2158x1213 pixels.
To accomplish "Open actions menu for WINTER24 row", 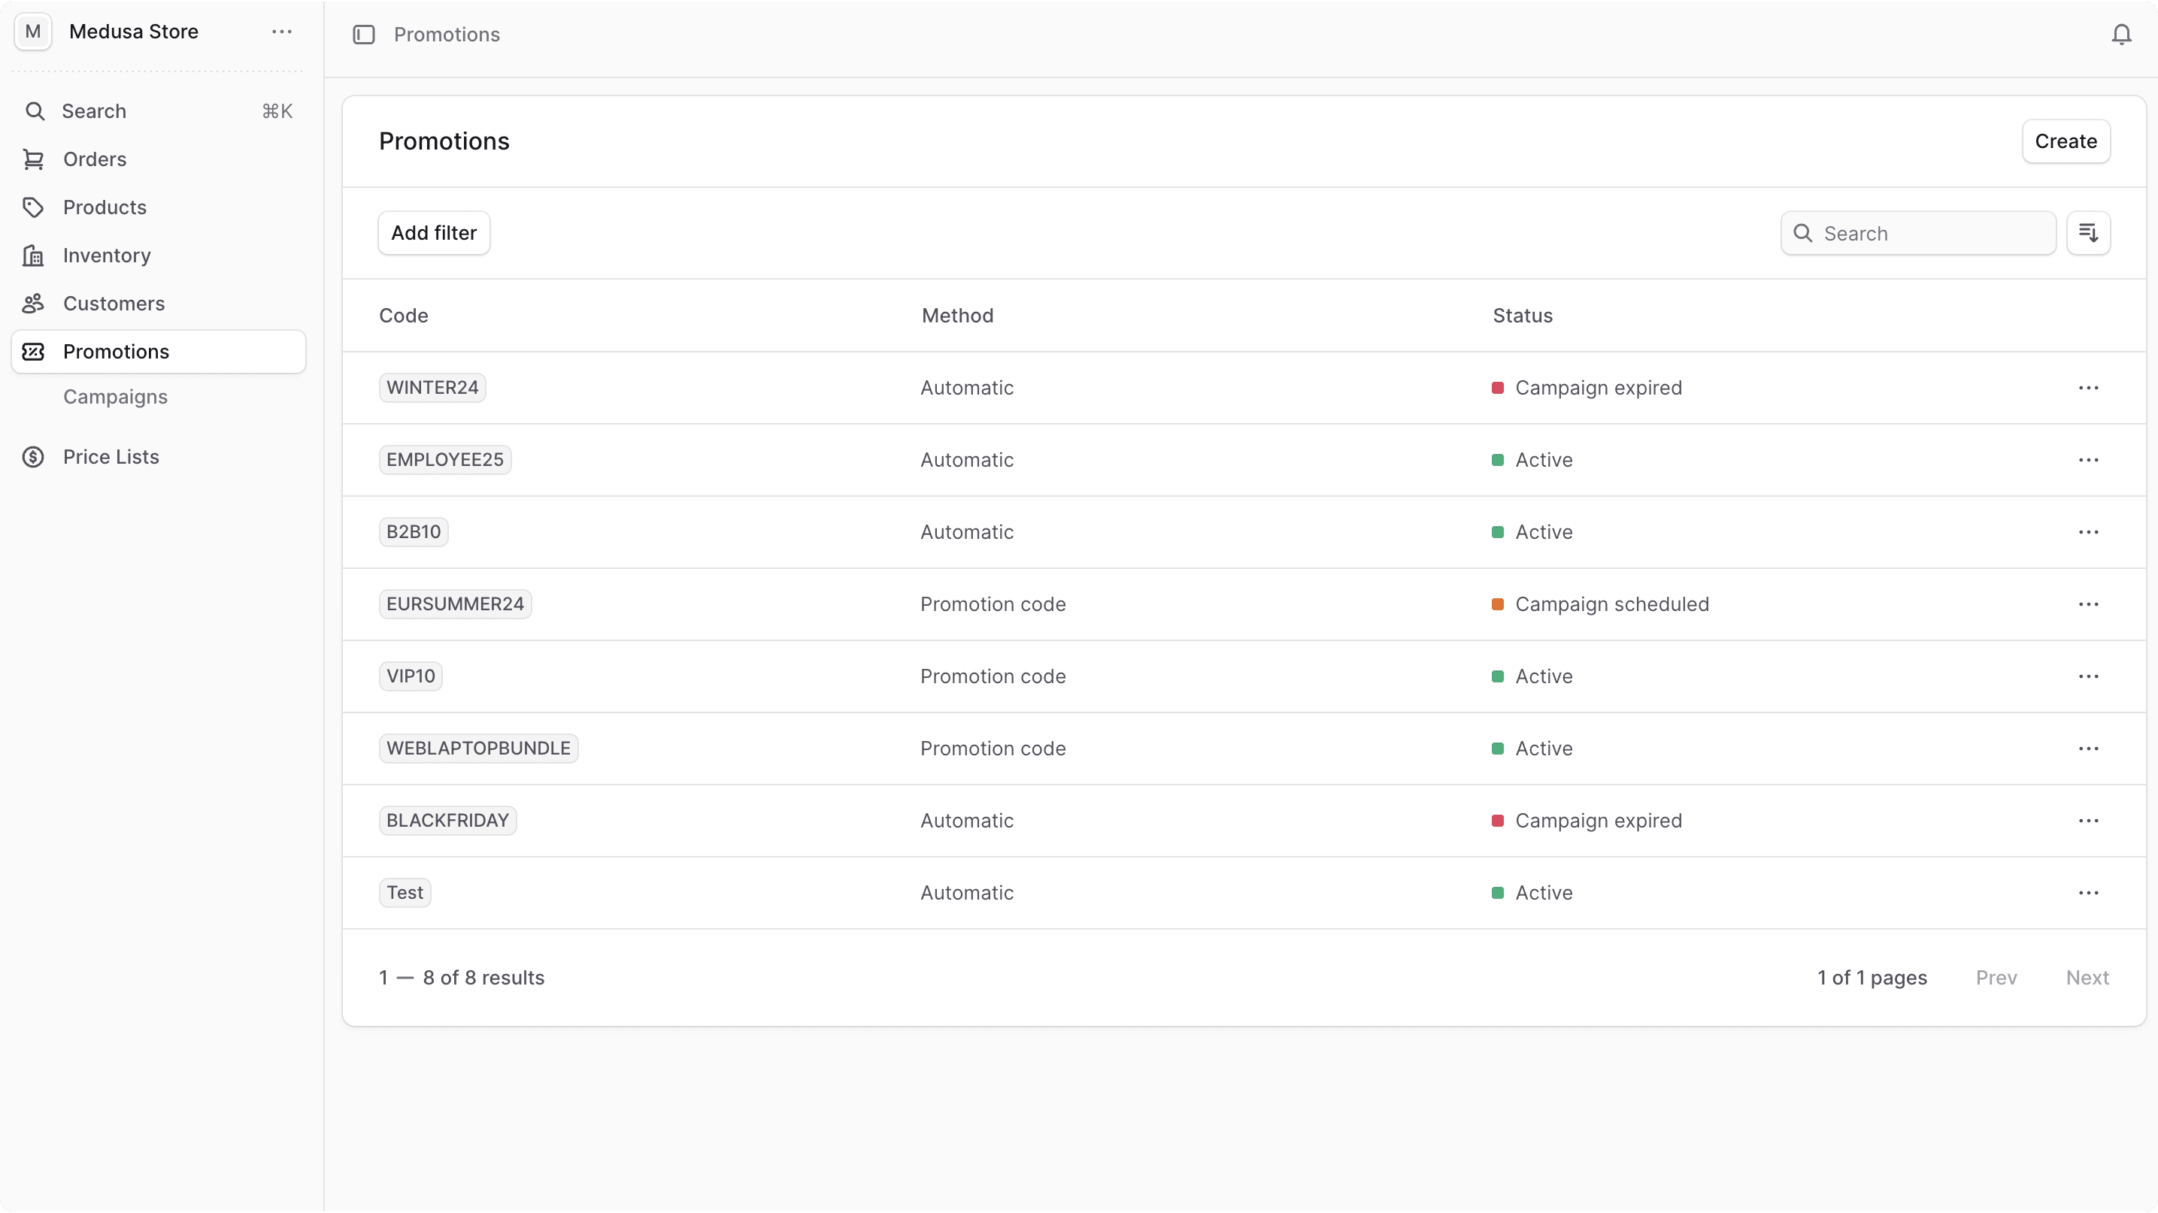I will pyautogui.click(x=2087, y=388).
